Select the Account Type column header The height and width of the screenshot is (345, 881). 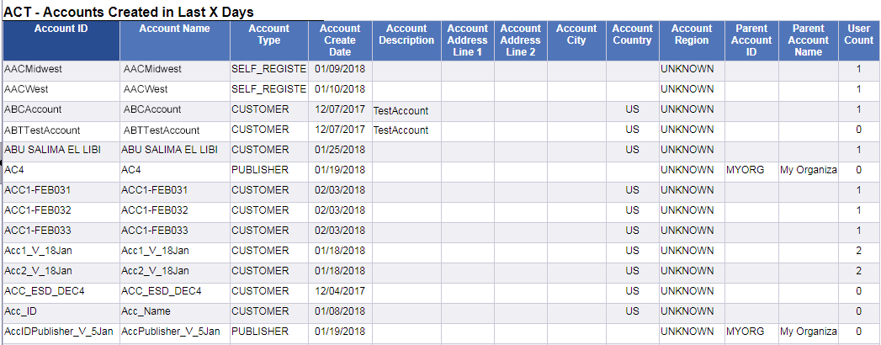(x=269, y=34)
